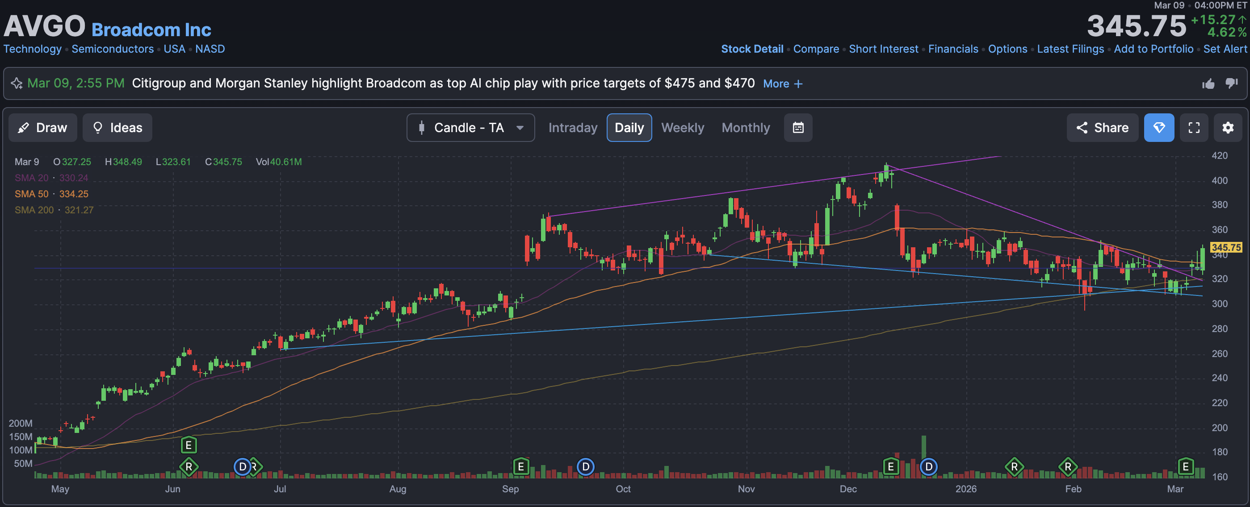1250x507 pixels.
Task: Click the blue diamond premium icon
Action: (1159, 128)
